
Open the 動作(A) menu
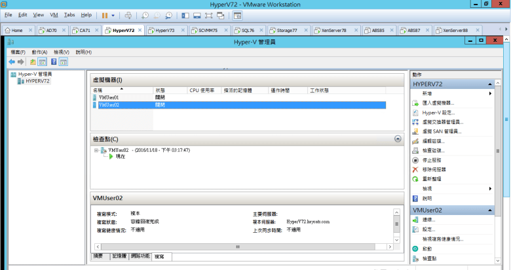(39, 52)
